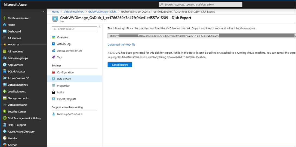The image size is (296, 147).
Task: Open the App Services icon
Action: pos(5,65)
